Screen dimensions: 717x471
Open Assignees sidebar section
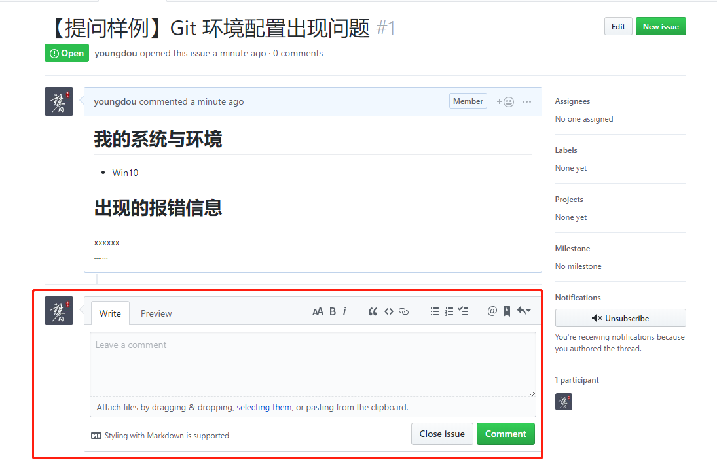tap(572, 101)
